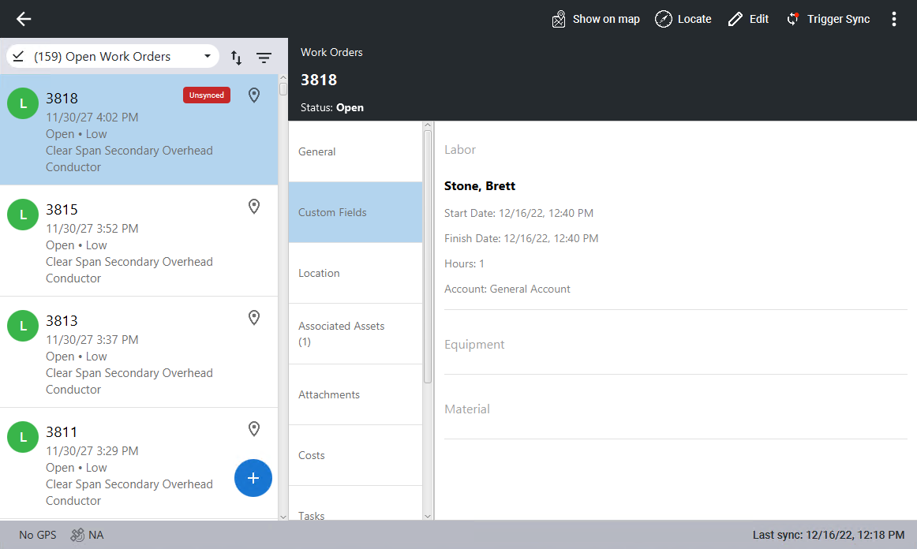Click the sort arrows icon
This screenshot has height=549, width=917.
(x=236, y=58)
